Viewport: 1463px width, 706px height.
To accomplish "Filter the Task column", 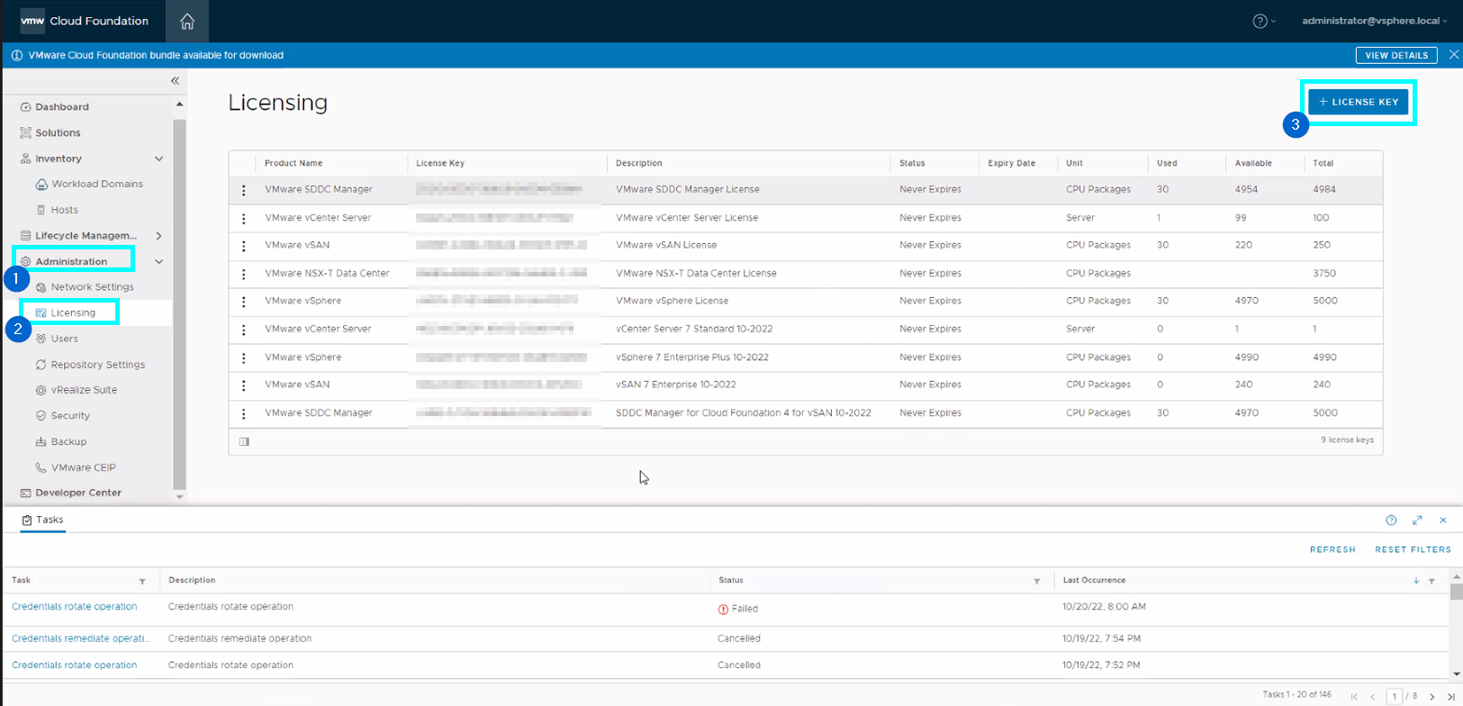I will coord(142,581).
